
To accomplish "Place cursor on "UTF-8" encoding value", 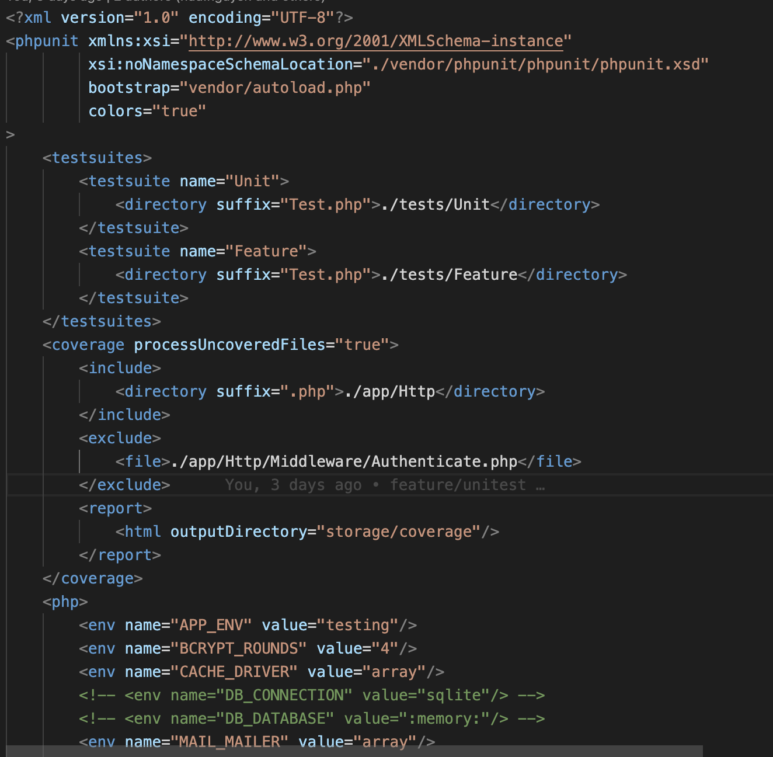I will point(302,18).
